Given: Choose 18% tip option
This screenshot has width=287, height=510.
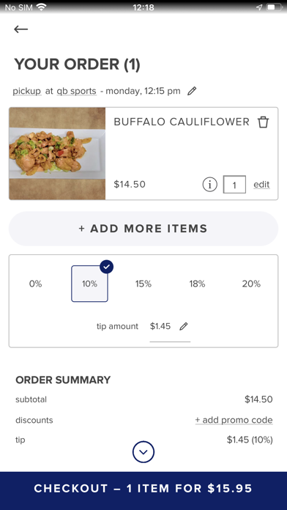Looking at the screenshot, I should 197,284.
